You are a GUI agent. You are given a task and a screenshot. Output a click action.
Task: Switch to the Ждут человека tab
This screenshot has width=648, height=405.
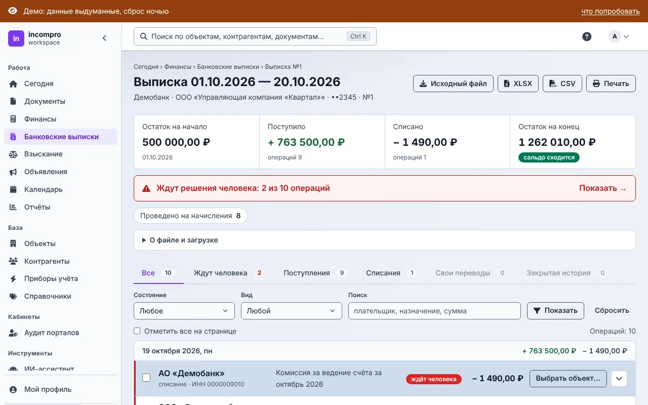[x=229, y=273]
